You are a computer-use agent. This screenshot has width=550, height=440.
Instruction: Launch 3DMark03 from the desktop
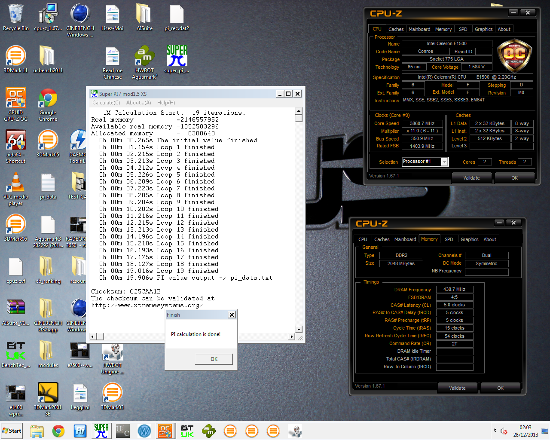pos(112,396)
